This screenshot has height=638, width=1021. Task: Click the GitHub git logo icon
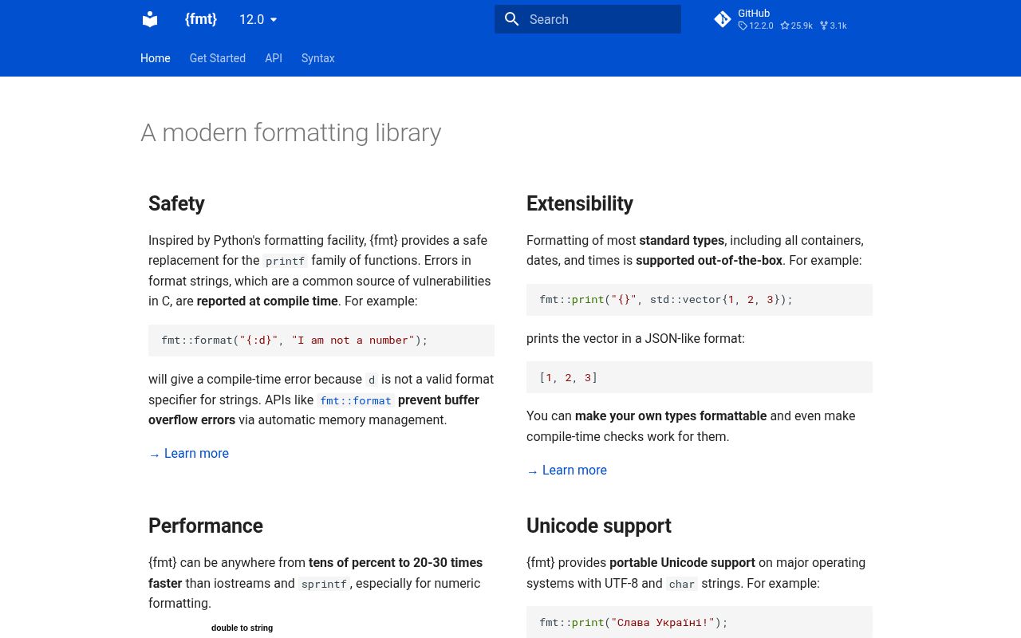tap(723, 19)
